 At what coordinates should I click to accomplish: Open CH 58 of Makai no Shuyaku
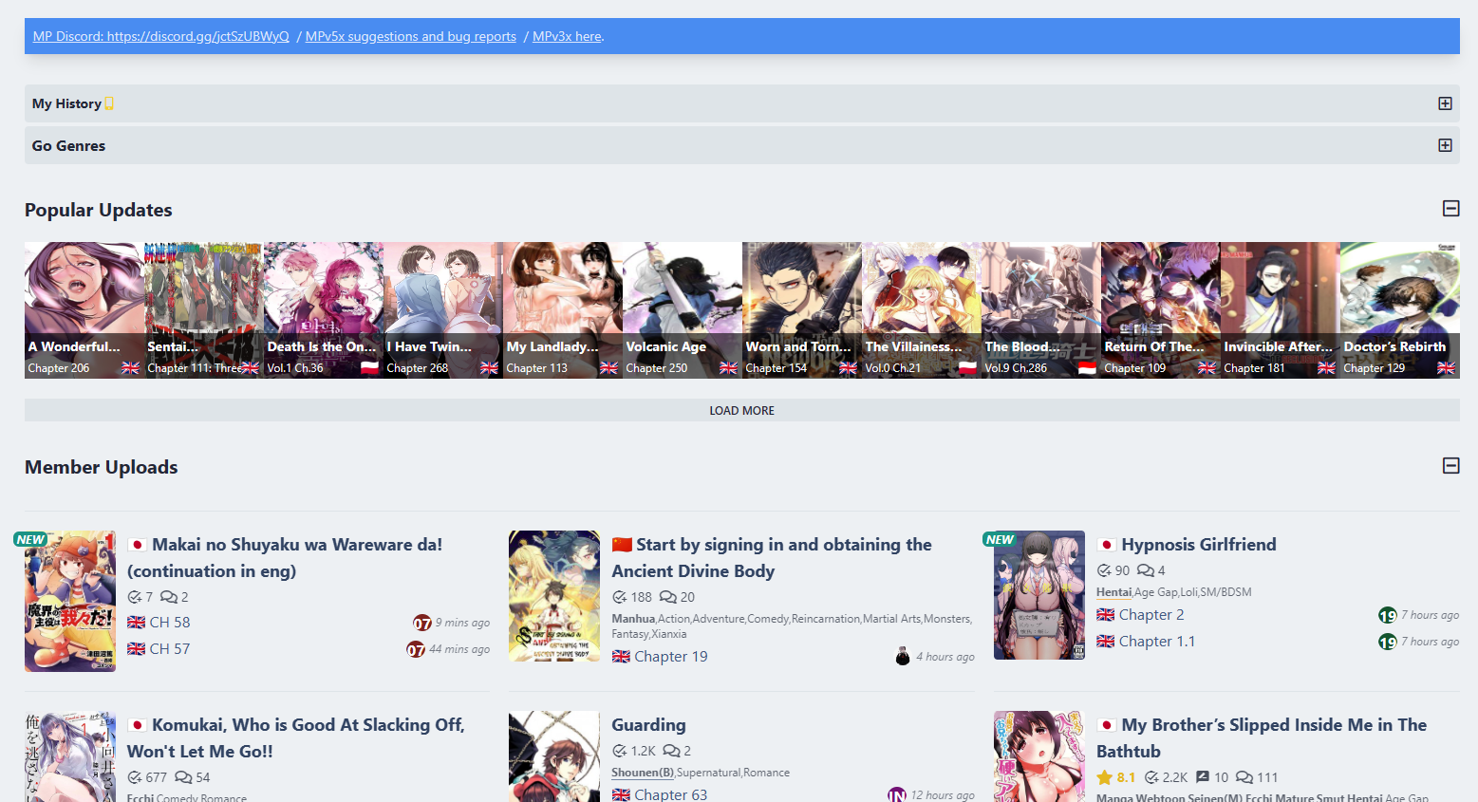[x=169, y=622]
